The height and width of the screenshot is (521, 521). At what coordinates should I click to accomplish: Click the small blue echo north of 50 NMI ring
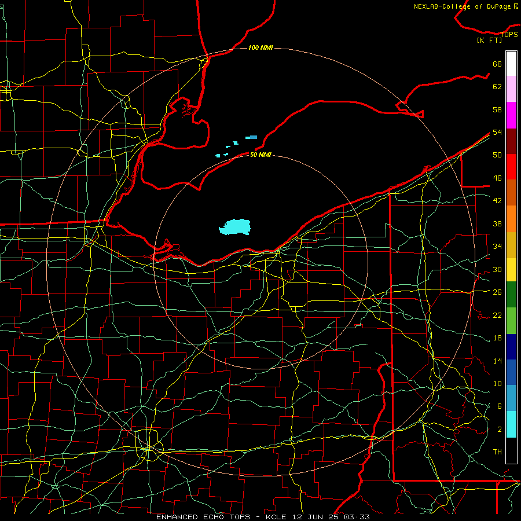253,137
